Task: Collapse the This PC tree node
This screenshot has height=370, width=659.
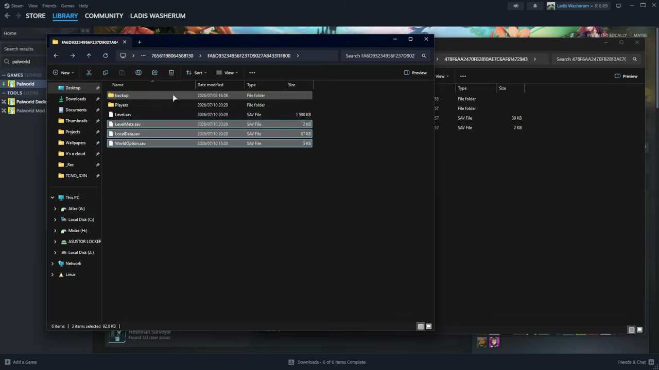Action: pyautogui.click(x=52, y=197)
